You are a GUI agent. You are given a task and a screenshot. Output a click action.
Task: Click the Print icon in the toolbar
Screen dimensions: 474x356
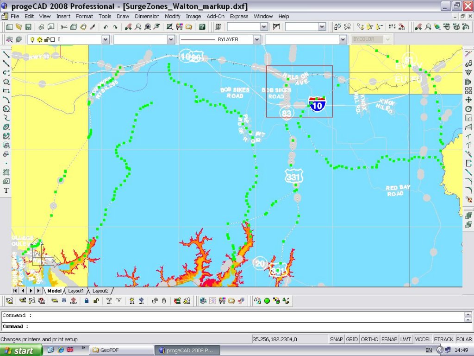click(41, 27)
